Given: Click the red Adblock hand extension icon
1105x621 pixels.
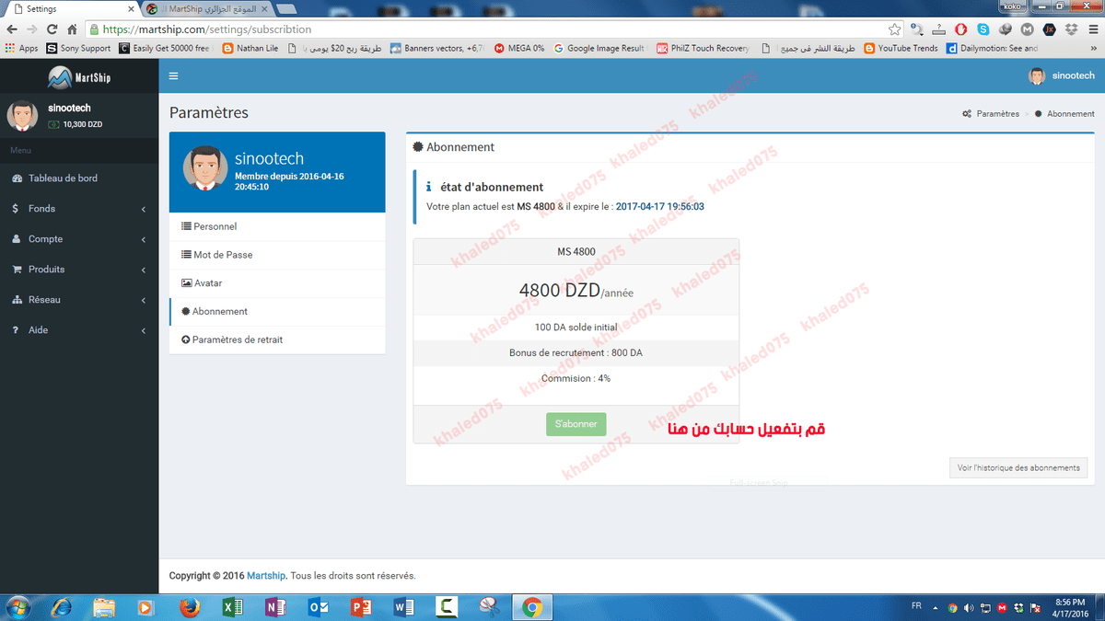Looking at the screenshot, I should pyautogui.click(x=961, y=29).
